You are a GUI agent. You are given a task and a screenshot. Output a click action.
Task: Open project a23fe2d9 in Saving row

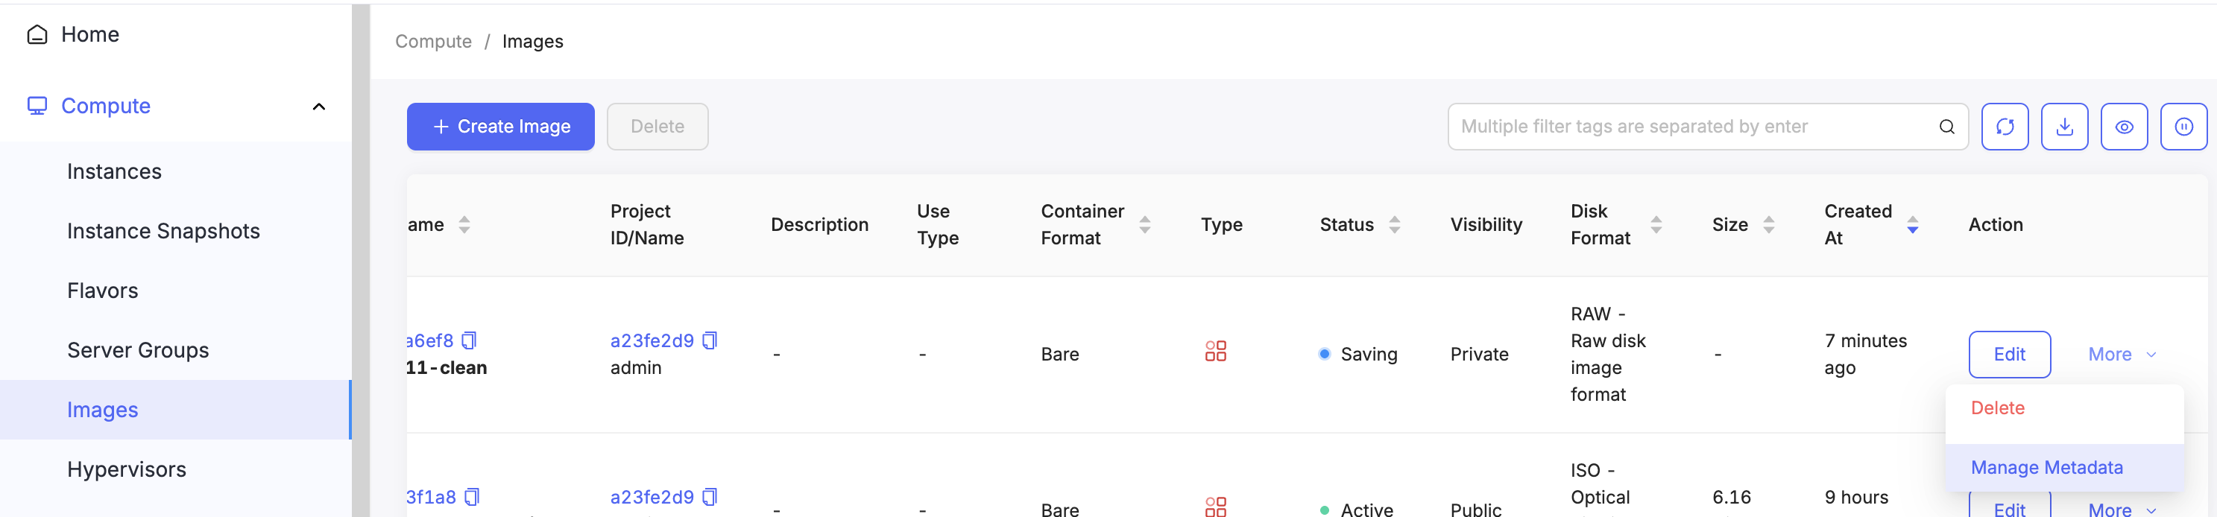pos(652,340)
